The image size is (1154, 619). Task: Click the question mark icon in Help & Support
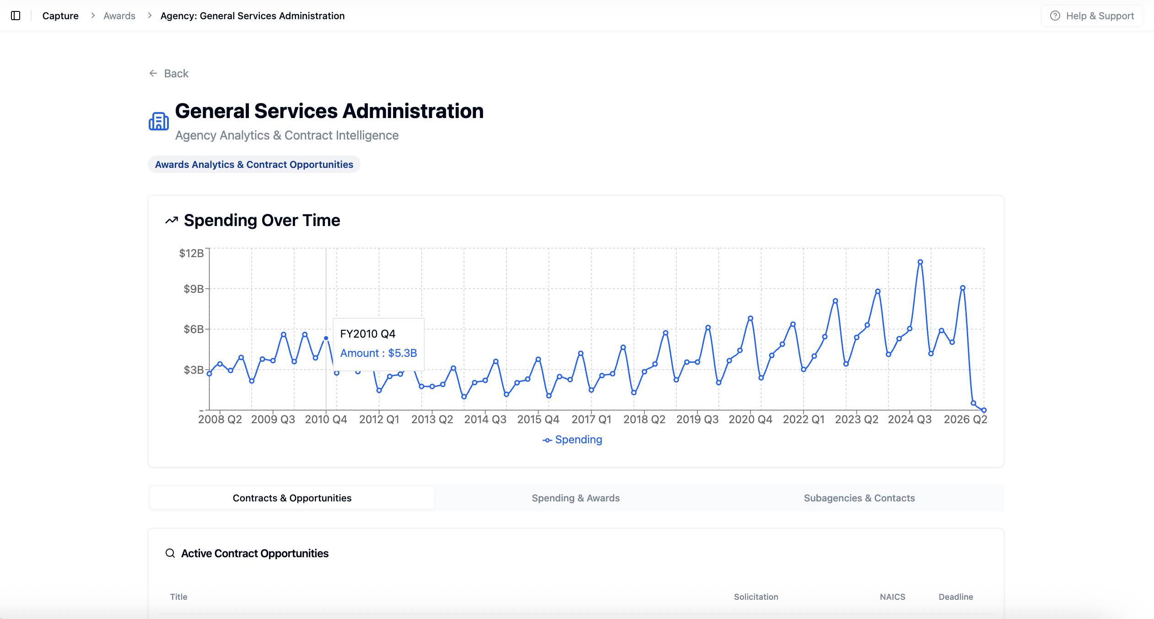tap(1054, 16)
